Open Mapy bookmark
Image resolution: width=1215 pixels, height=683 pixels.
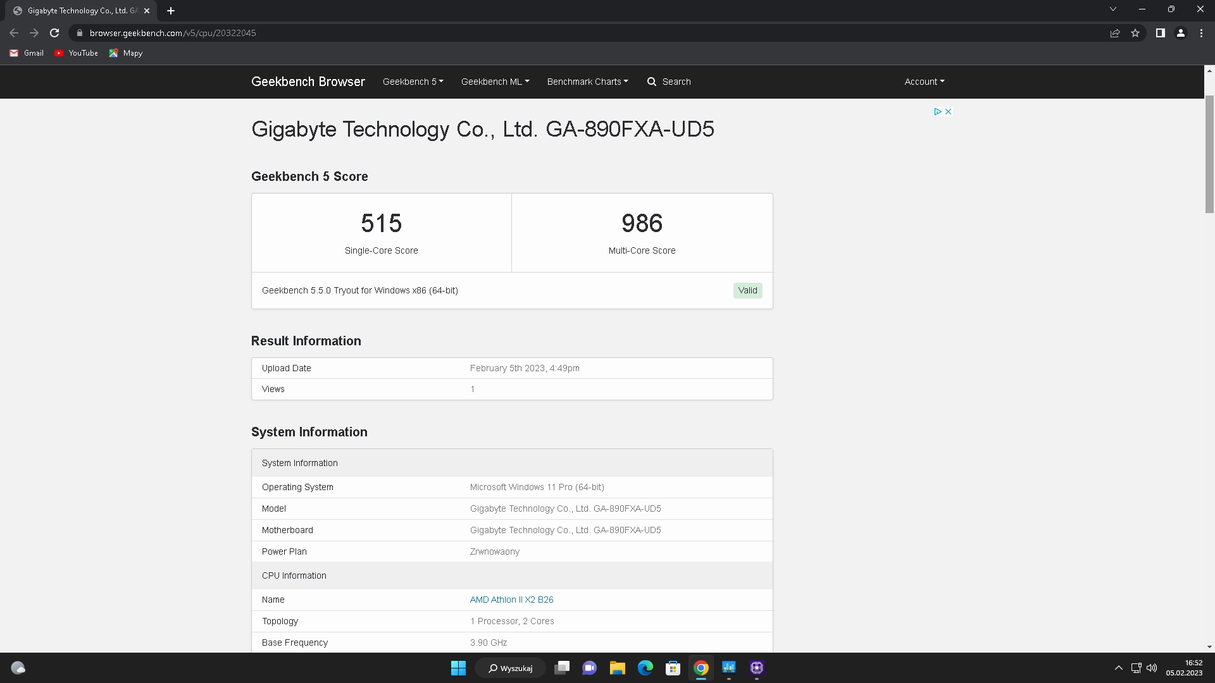[x=125, y=53]
